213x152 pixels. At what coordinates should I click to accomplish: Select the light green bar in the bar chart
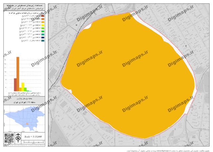point(25,89)
